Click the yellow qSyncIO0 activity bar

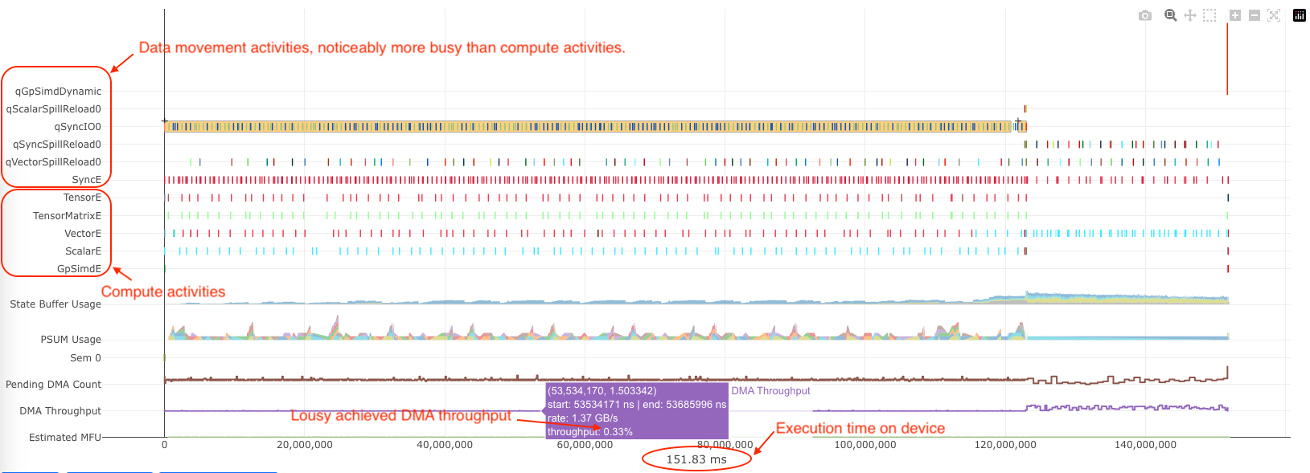(587, 127)
